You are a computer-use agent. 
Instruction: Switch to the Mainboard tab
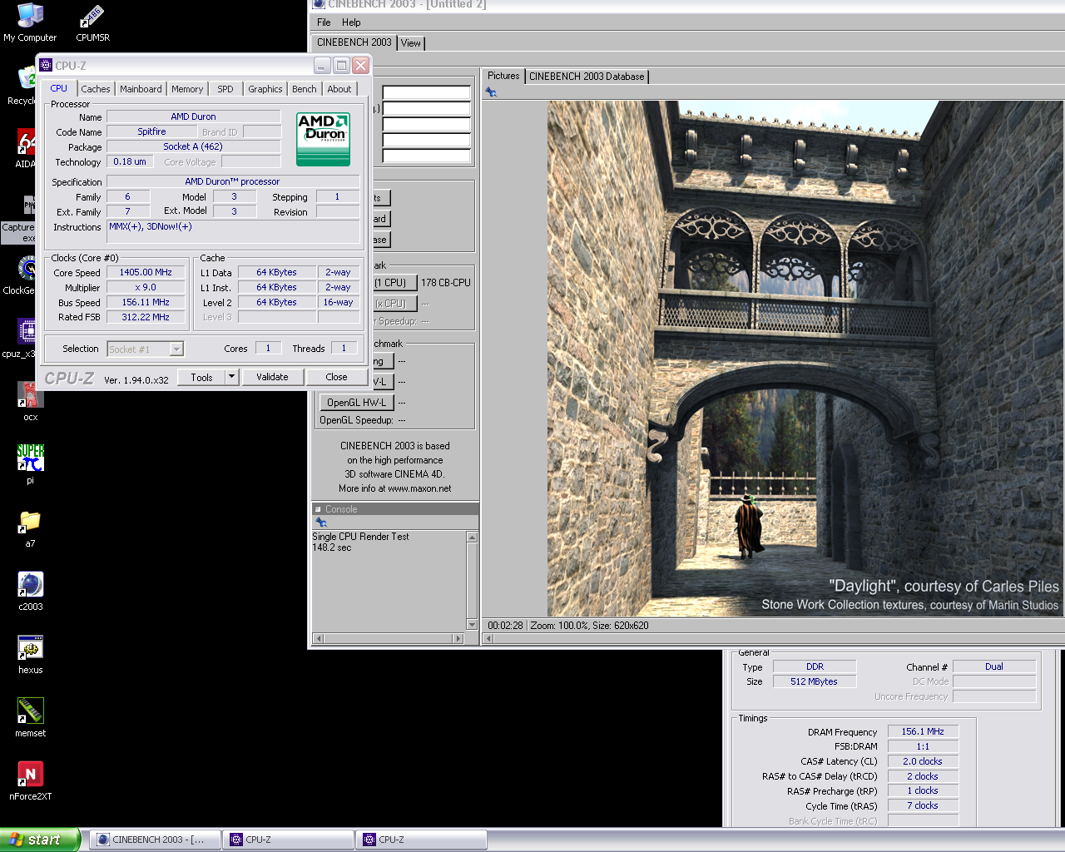[141, 89]
